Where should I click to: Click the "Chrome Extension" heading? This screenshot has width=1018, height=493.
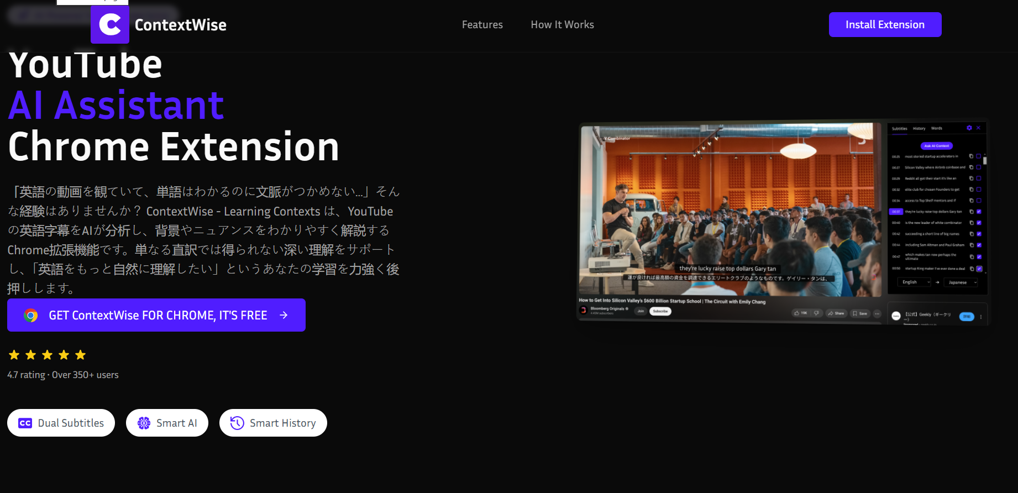174,146
